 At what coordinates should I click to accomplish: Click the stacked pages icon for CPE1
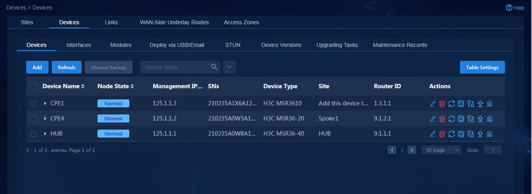point(461,104)
